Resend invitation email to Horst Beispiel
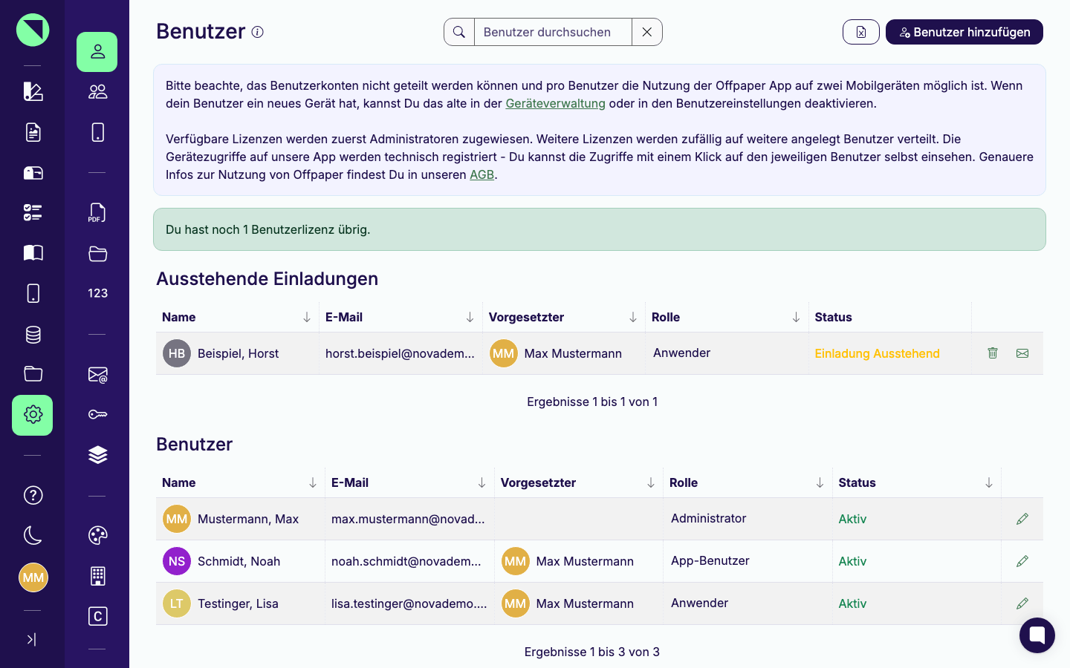 coord(1022,353)
